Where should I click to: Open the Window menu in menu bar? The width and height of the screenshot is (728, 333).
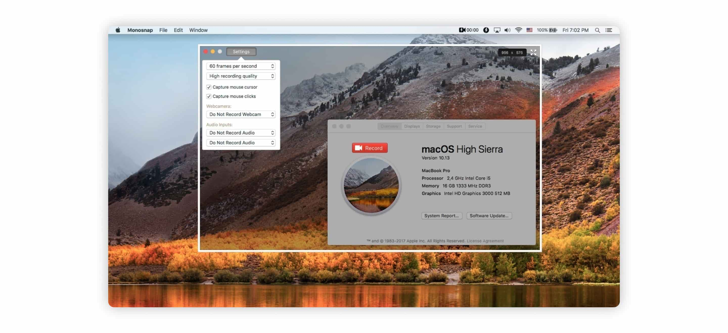(x=198, y=30)
